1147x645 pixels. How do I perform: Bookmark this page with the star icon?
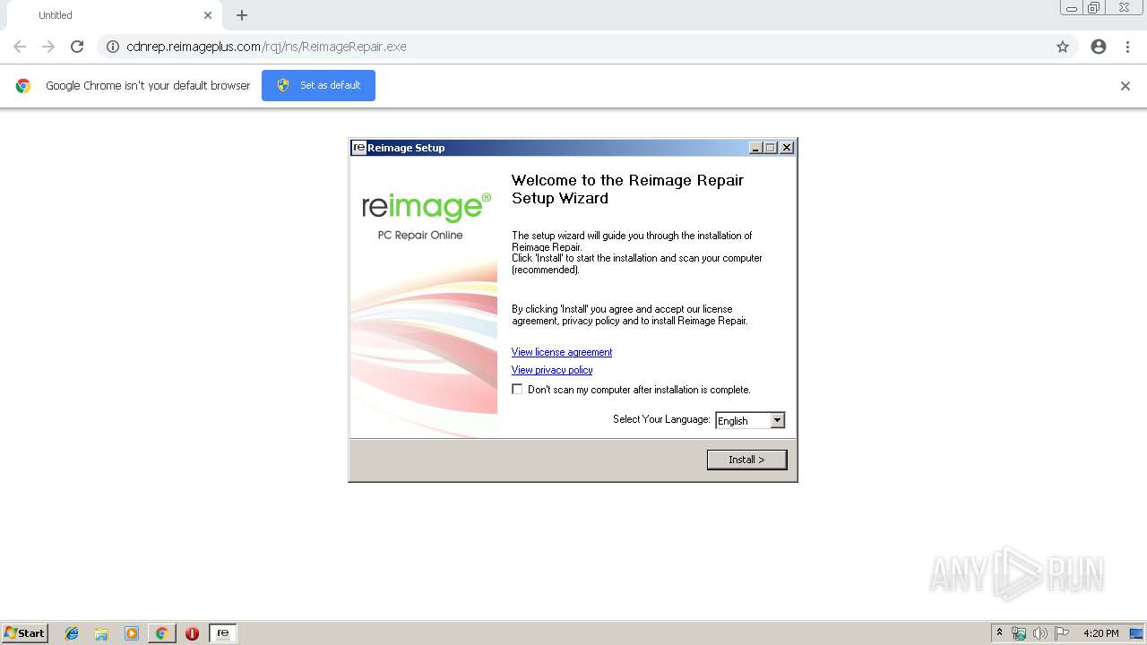(1063, 47)
